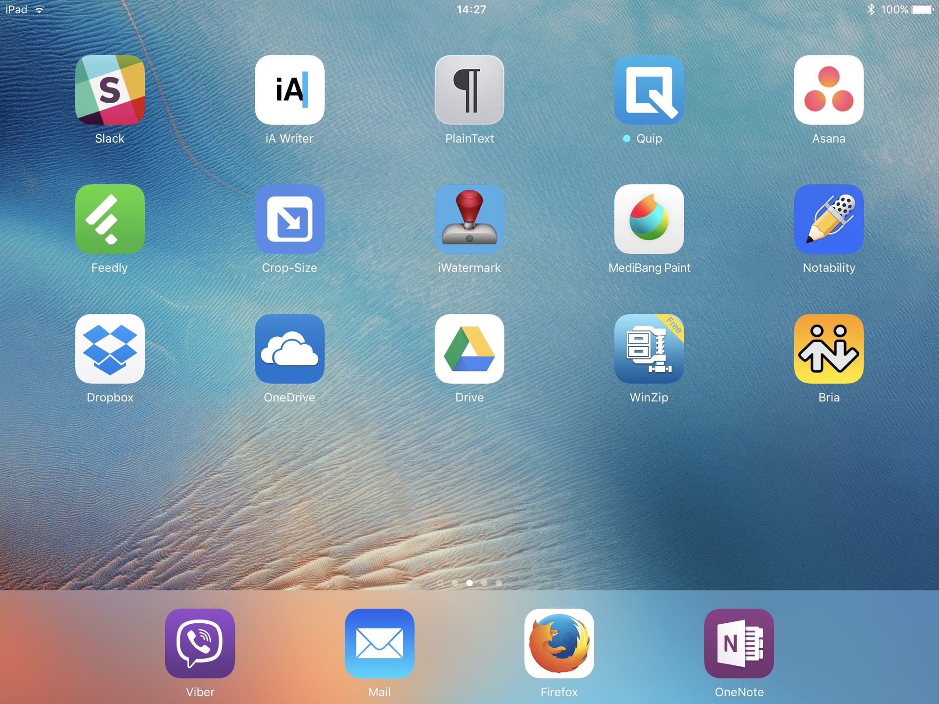Tap the 'iA Writer' label text
Image resolution: width=939 pixels, height=704 pixels.
click(x=290, y=138)
